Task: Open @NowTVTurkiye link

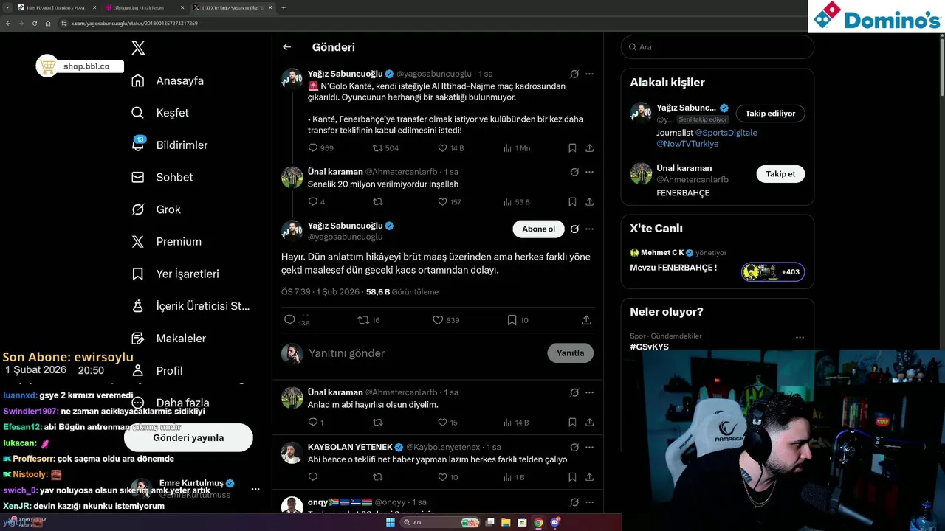Action: (x=687, y=144)
